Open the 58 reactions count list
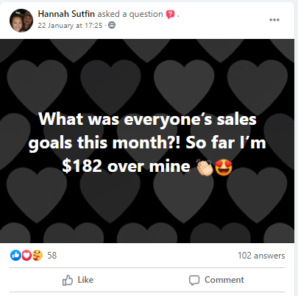Screen dimensions: 298x296 click(52, 256)
